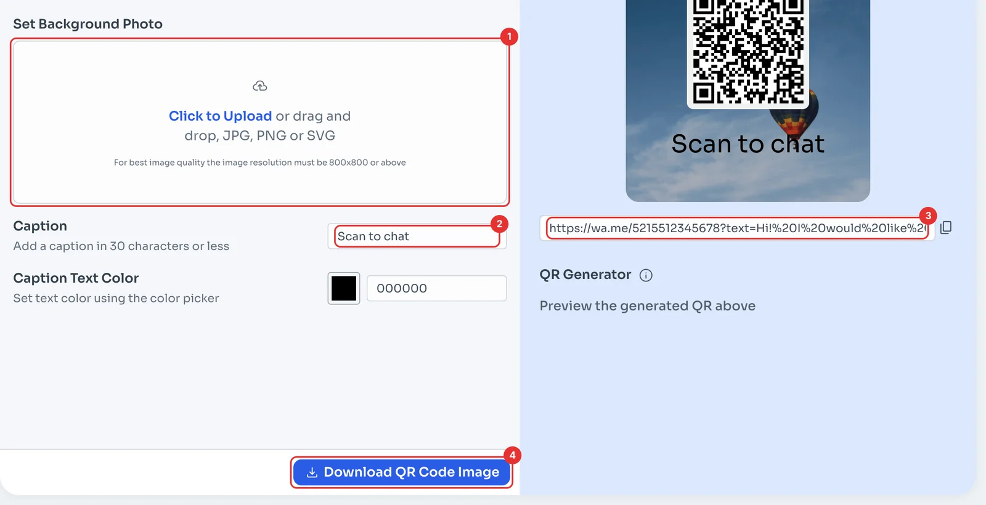Click the 800x800 image resolution note
This screenshot has height=505, width=986.
pyautogui.click(x=260, y=163)
